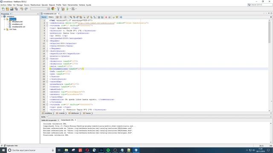This screenshot has width=273, height=153.
Task: Collapse the Site Root folder node
Action: click(5, 19)
